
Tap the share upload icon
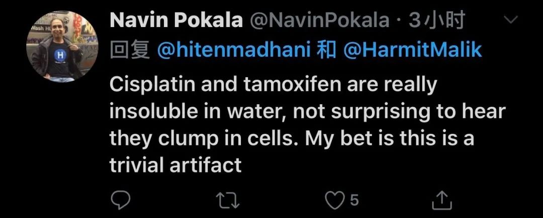[x=442, y=200]
